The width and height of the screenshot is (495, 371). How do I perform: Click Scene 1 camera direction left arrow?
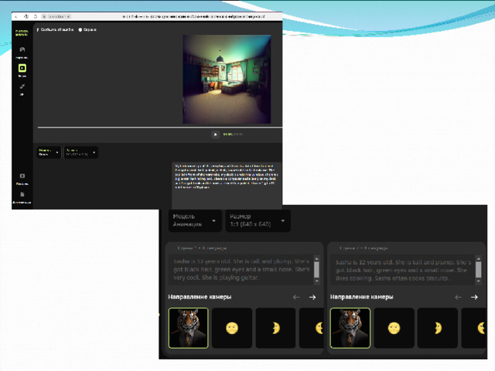296,297
